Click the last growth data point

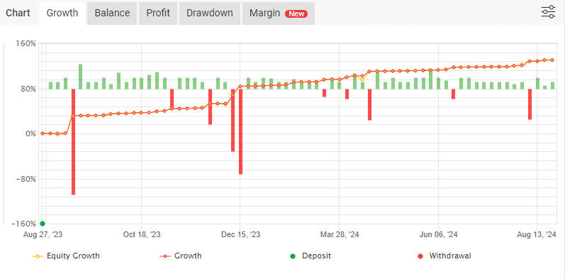pos(552,60)
